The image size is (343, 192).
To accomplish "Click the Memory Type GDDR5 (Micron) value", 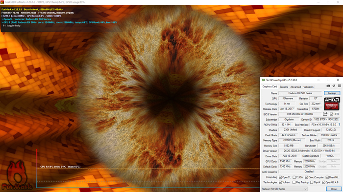I will pyautogui.click(x=292, y=140).
